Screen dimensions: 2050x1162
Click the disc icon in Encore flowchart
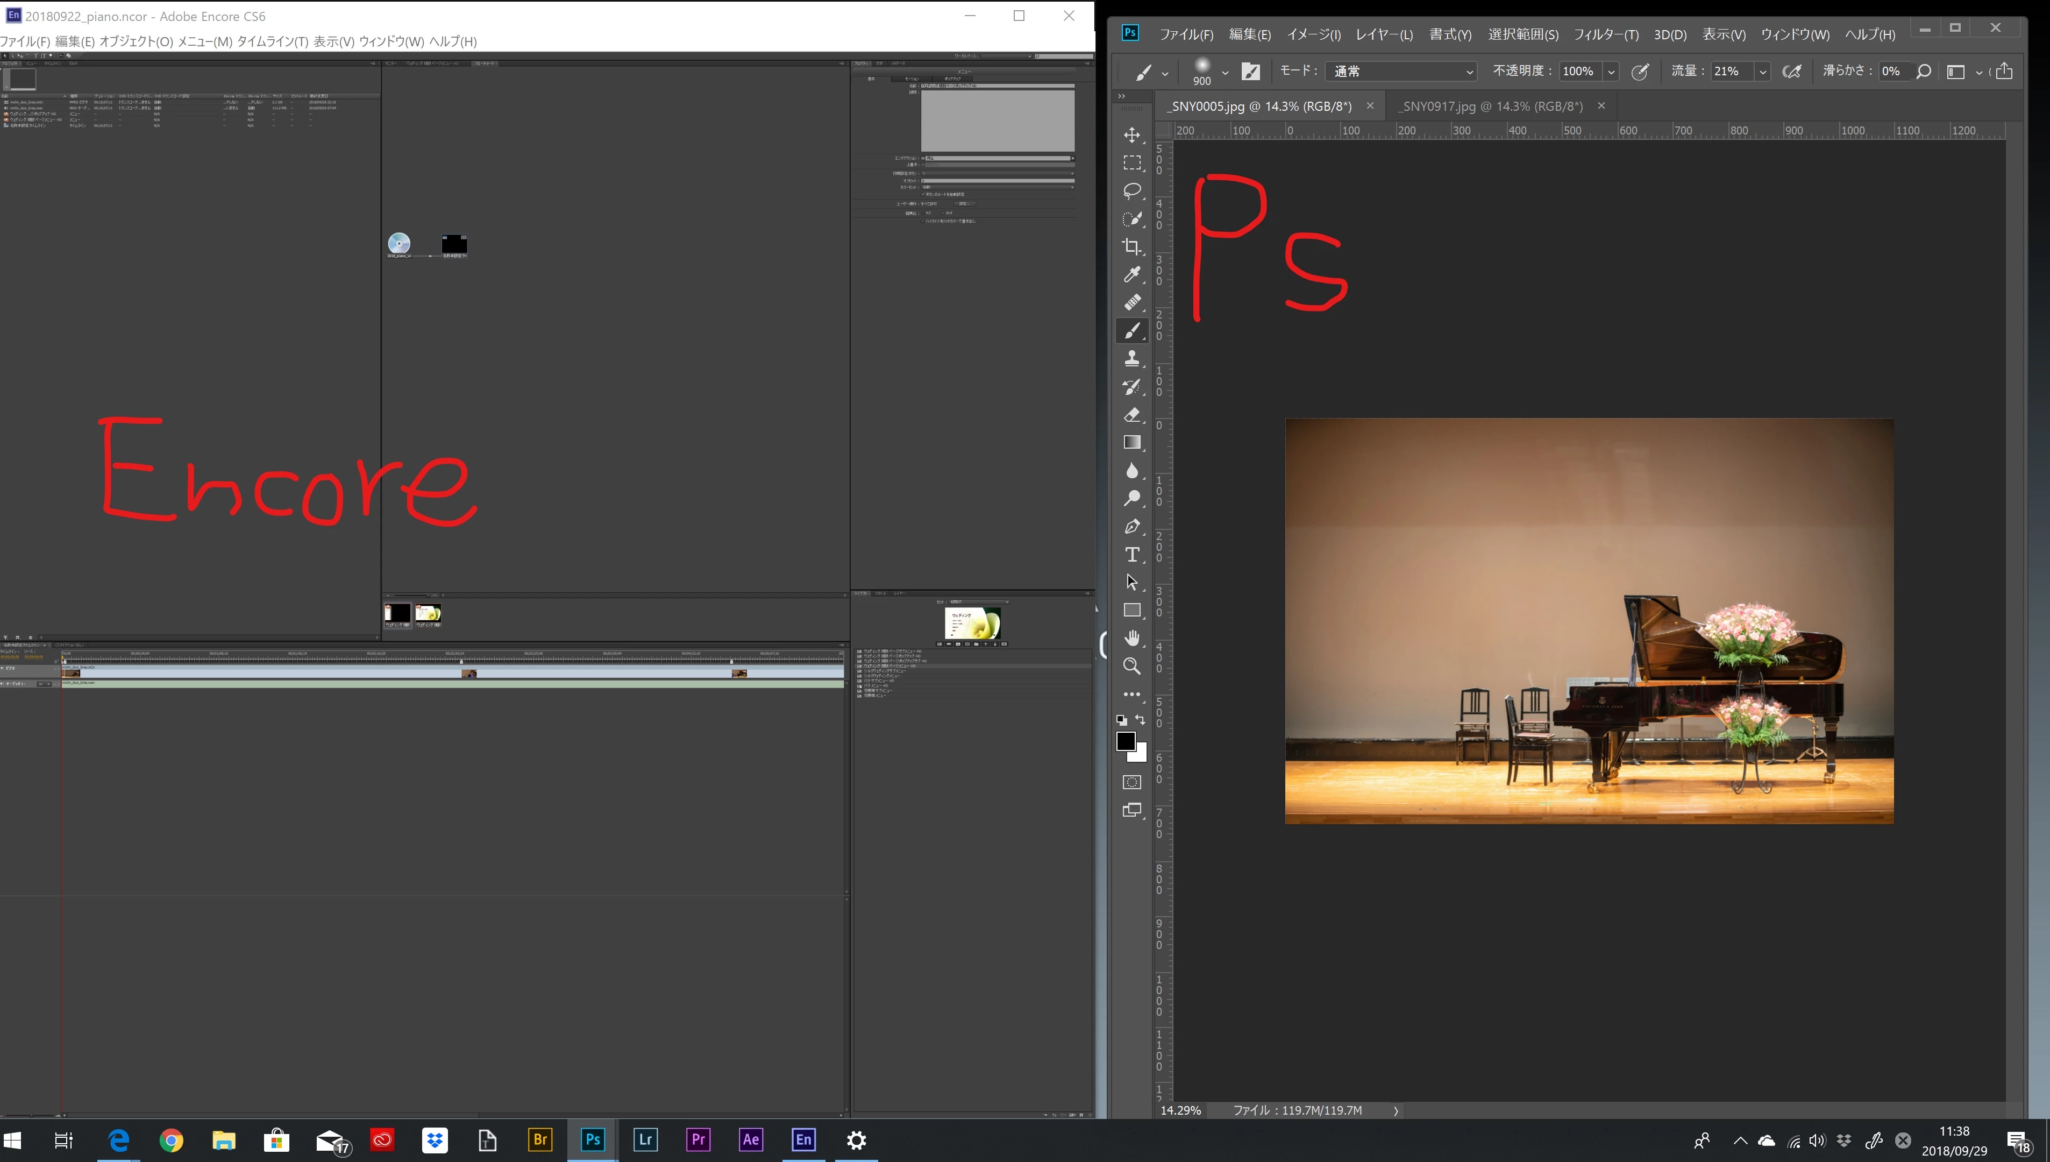(399, 243)
